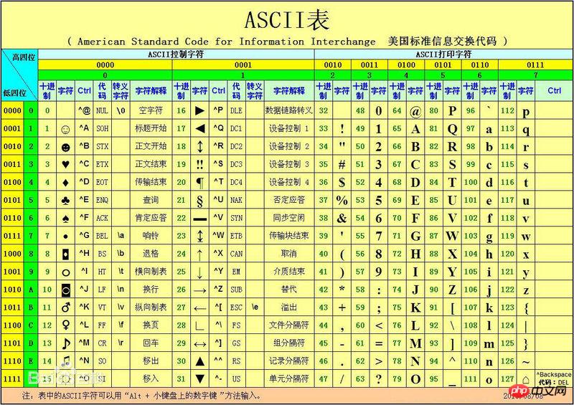Click the 'SUB' code cell
Image resolution: width=574 pixels, height=405 pixels.
pos(237,290)
